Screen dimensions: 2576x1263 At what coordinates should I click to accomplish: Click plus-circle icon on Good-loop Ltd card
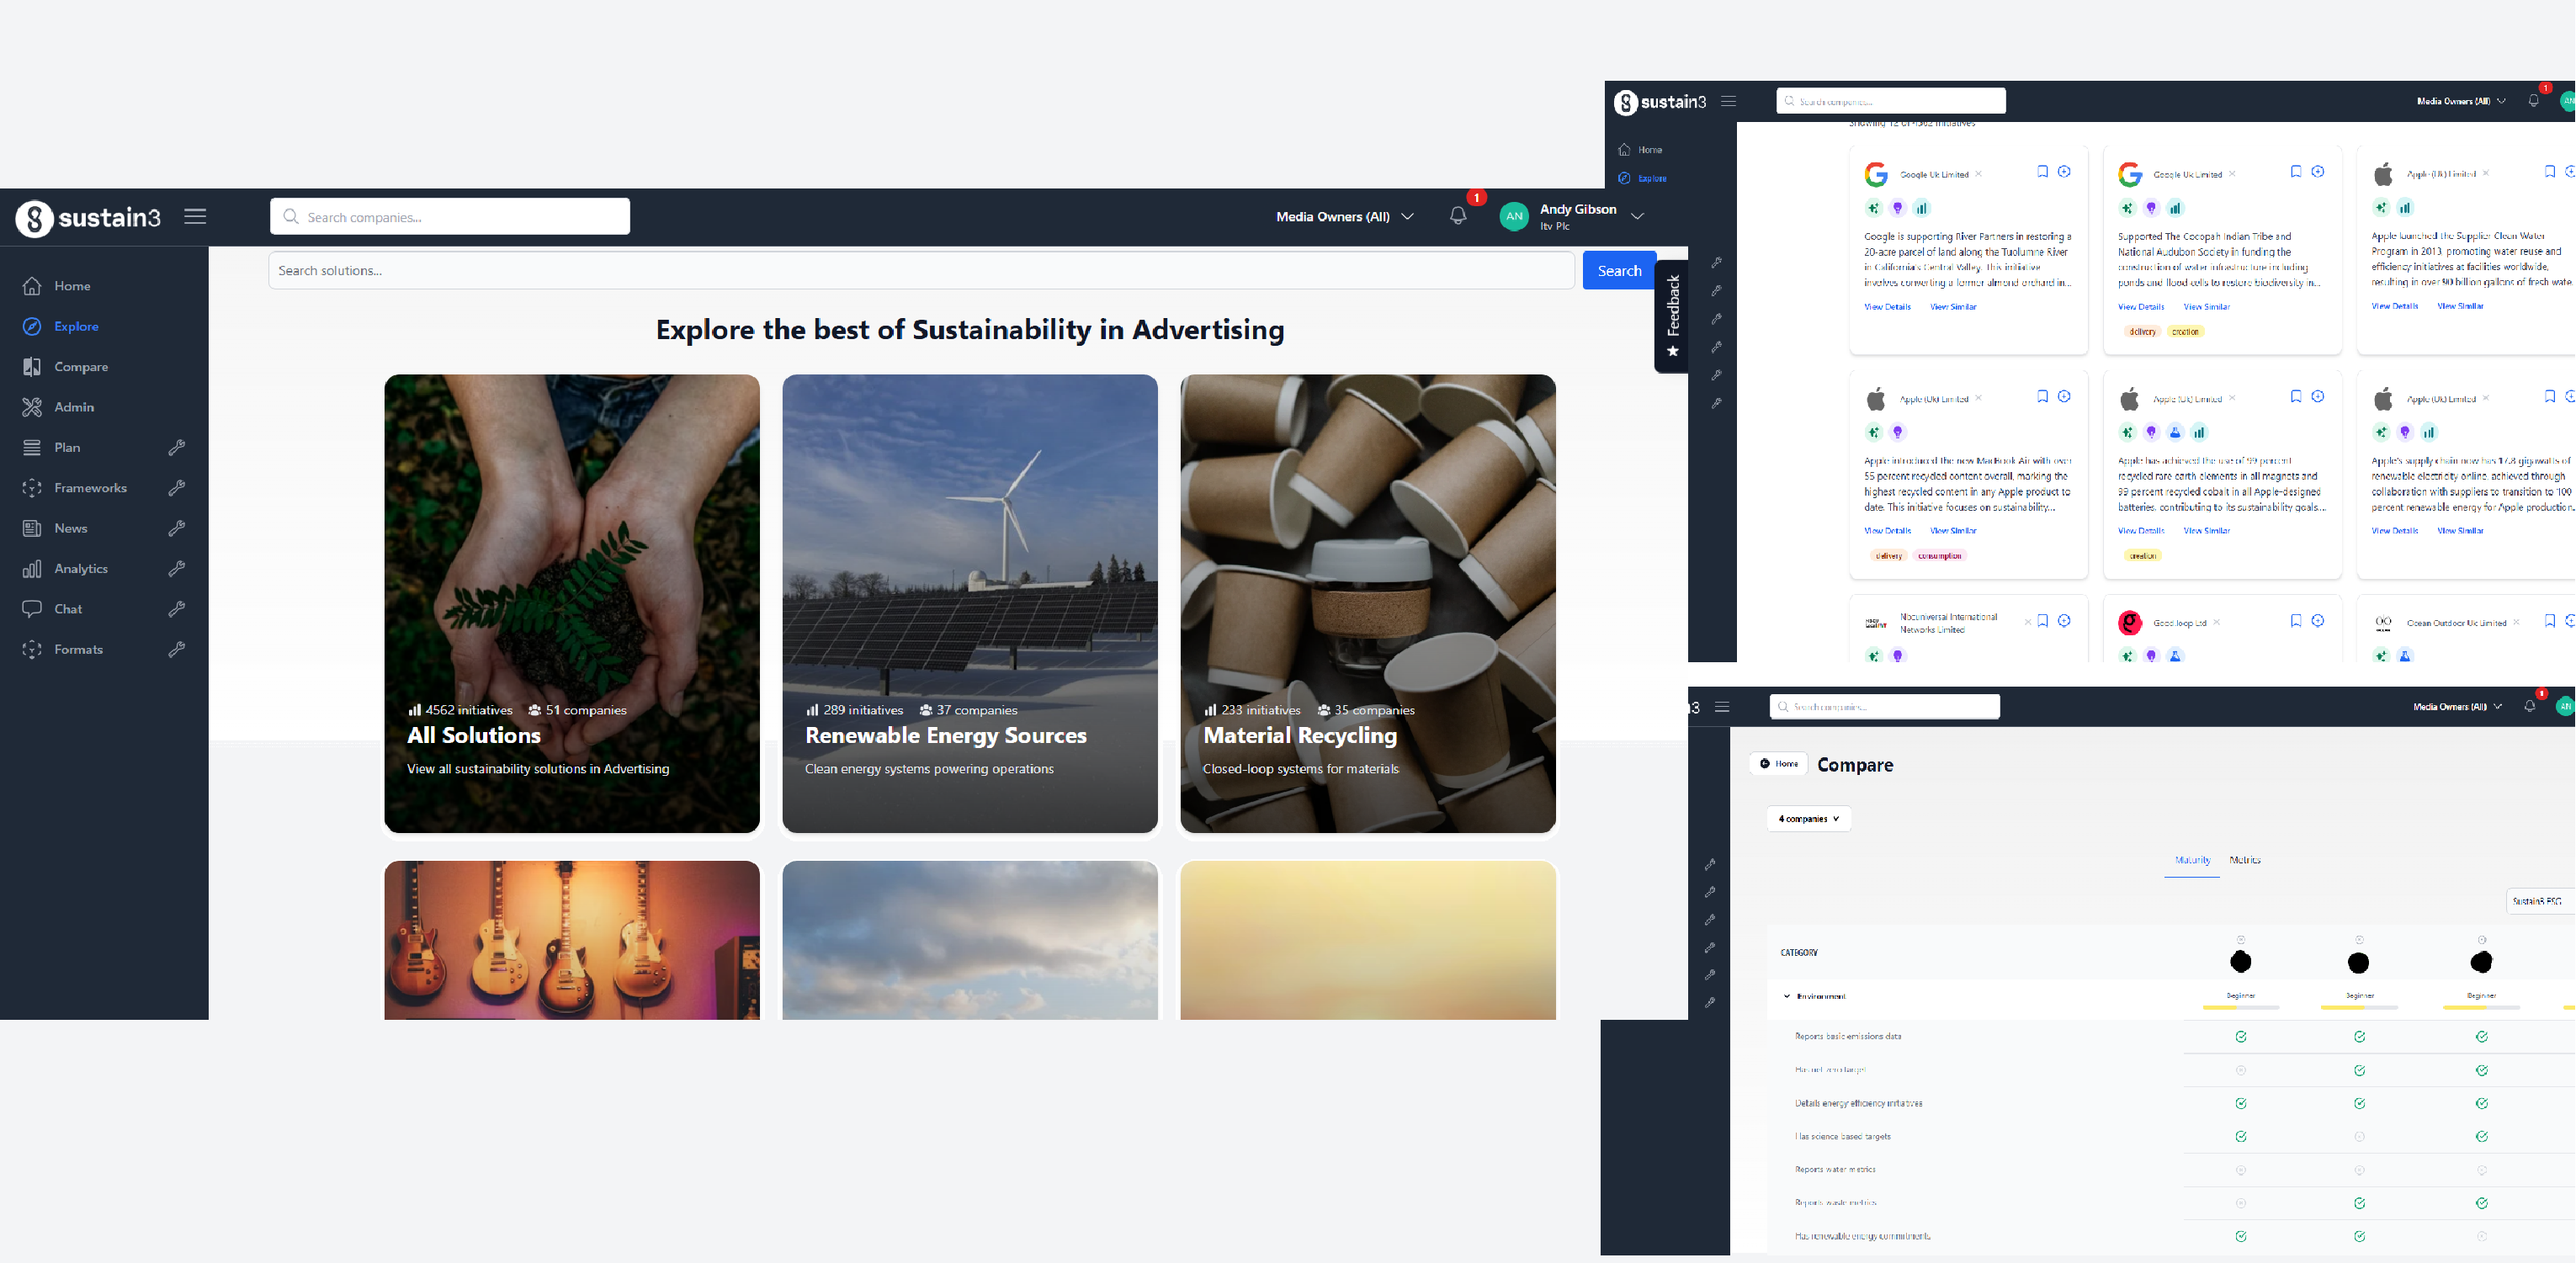coord(2317,621)
